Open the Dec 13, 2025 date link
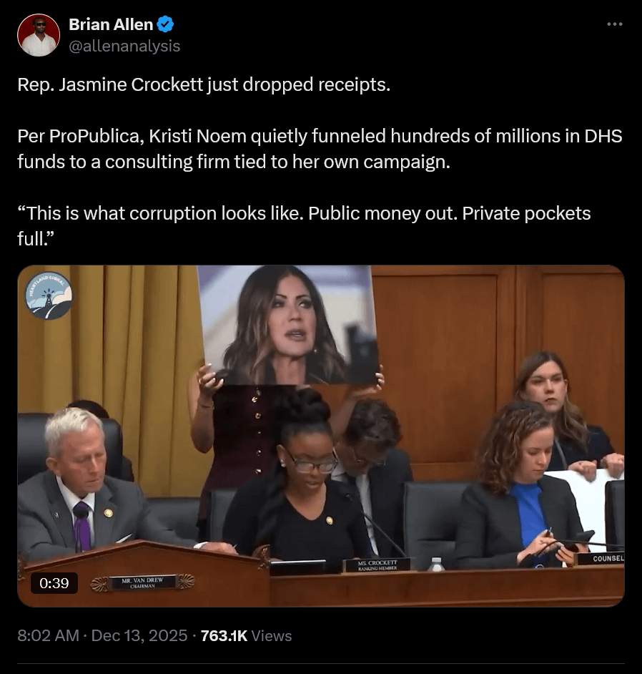 tap(139, 635)
